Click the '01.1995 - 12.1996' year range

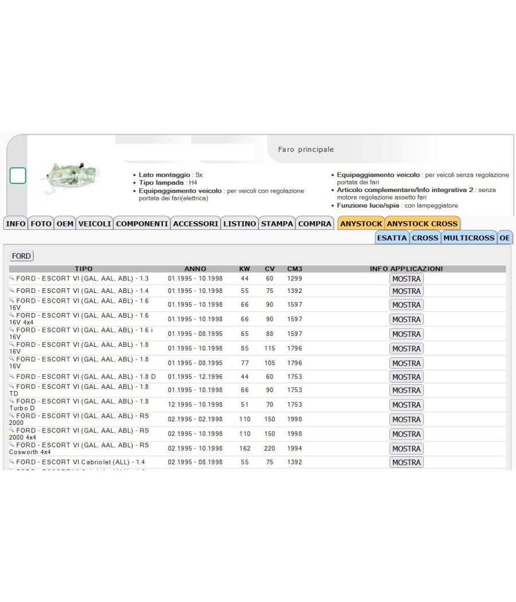195,377
